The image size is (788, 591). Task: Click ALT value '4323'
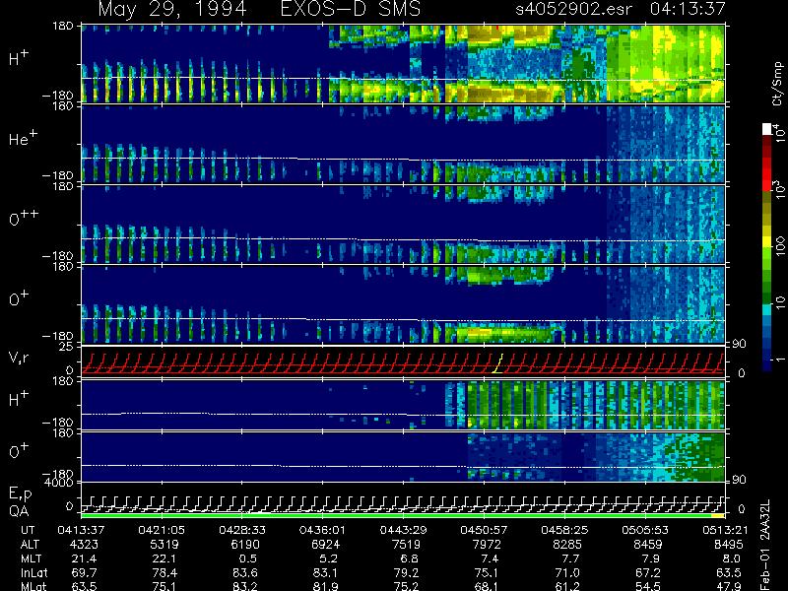coord(84,545)
